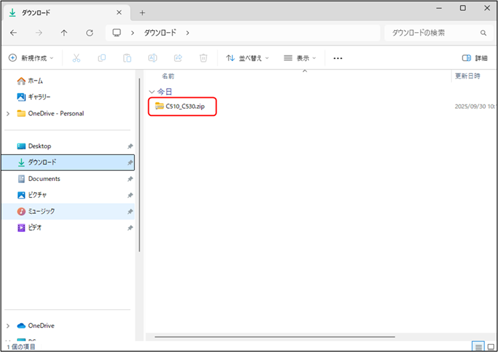Switch to large thumbnails view in status bar
Screen dimensions: 498x352
click(x=492, y=346)
